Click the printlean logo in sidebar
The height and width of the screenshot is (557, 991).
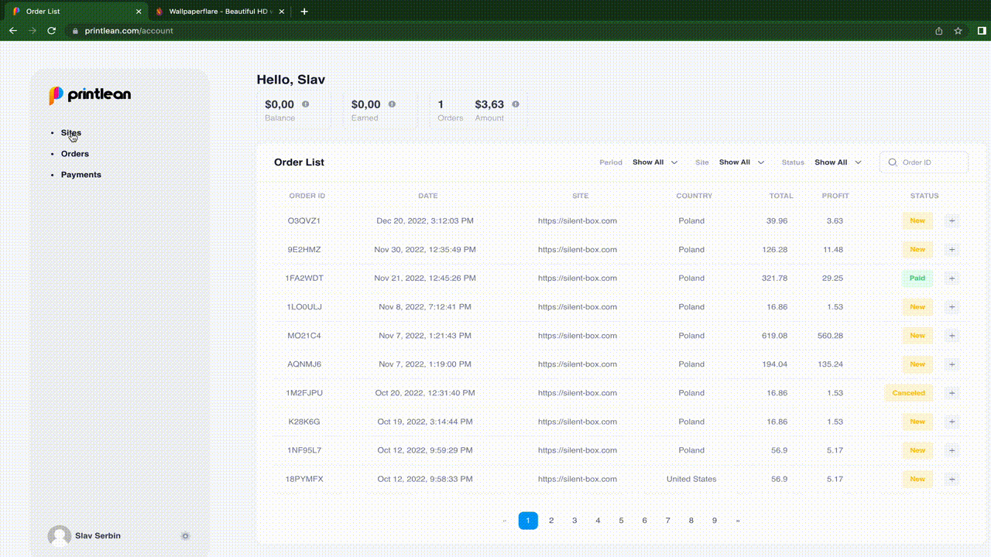click(x=90, y=95)
